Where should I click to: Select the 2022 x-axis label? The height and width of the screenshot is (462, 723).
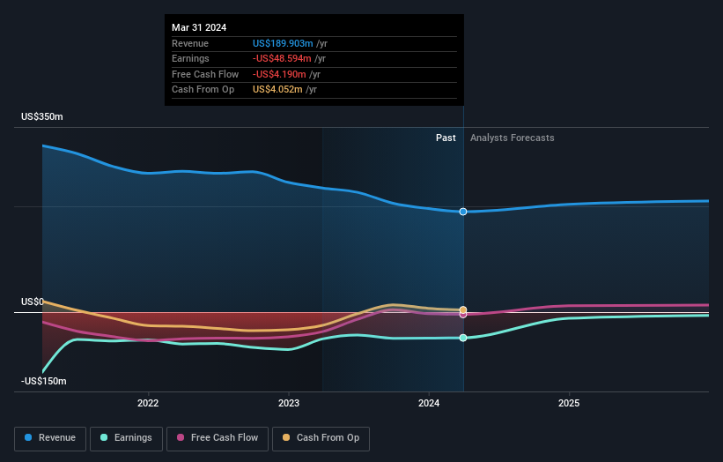(148, 403)
